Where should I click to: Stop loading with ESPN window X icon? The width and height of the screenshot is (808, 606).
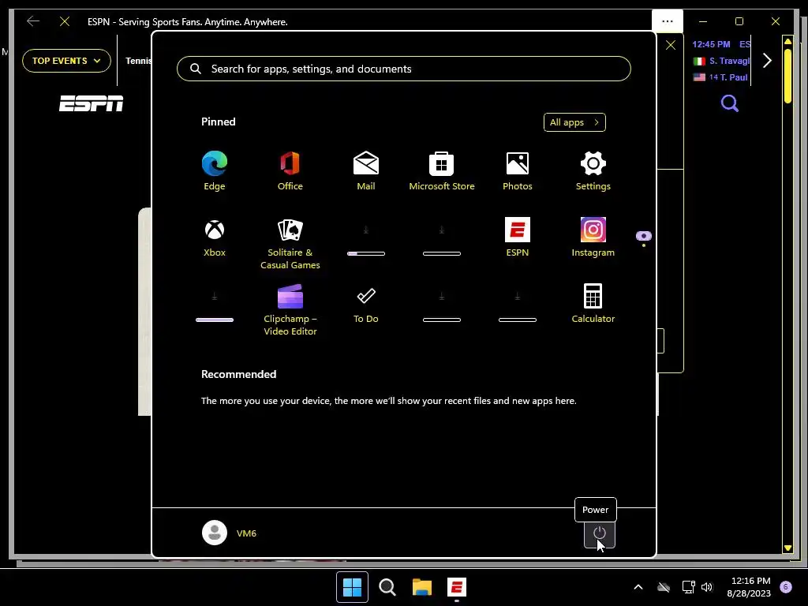pyautogui.click(x=65, y=21)
